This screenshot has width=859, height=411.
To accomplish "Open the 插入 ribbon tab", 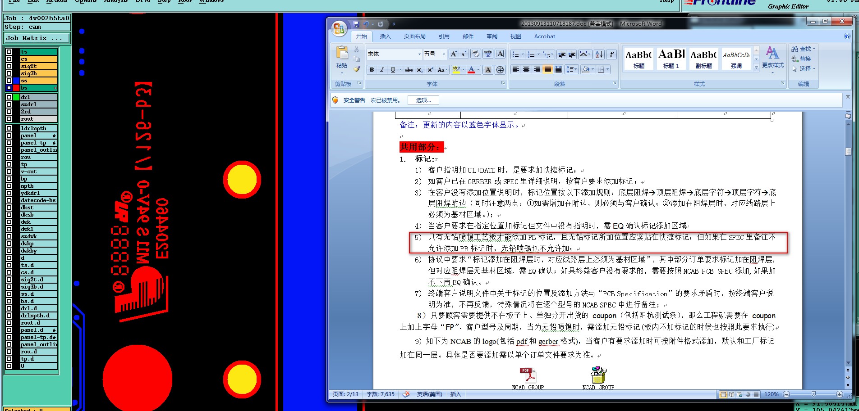I will pos(385,36).
